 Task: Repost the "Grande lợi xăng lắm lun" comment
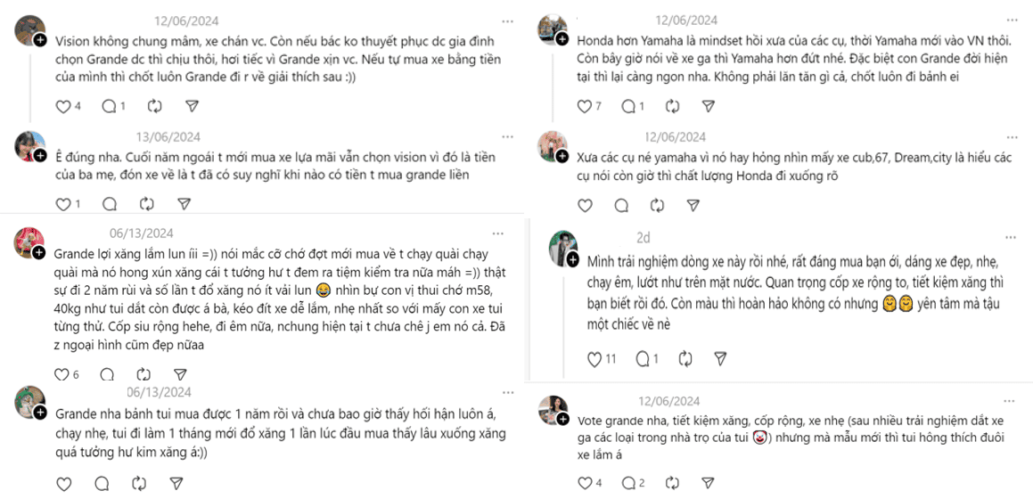point(143,374)
